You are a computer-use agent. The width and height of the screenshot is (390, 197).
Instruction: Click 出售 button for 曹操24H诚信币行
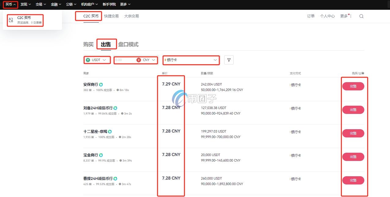353,180
